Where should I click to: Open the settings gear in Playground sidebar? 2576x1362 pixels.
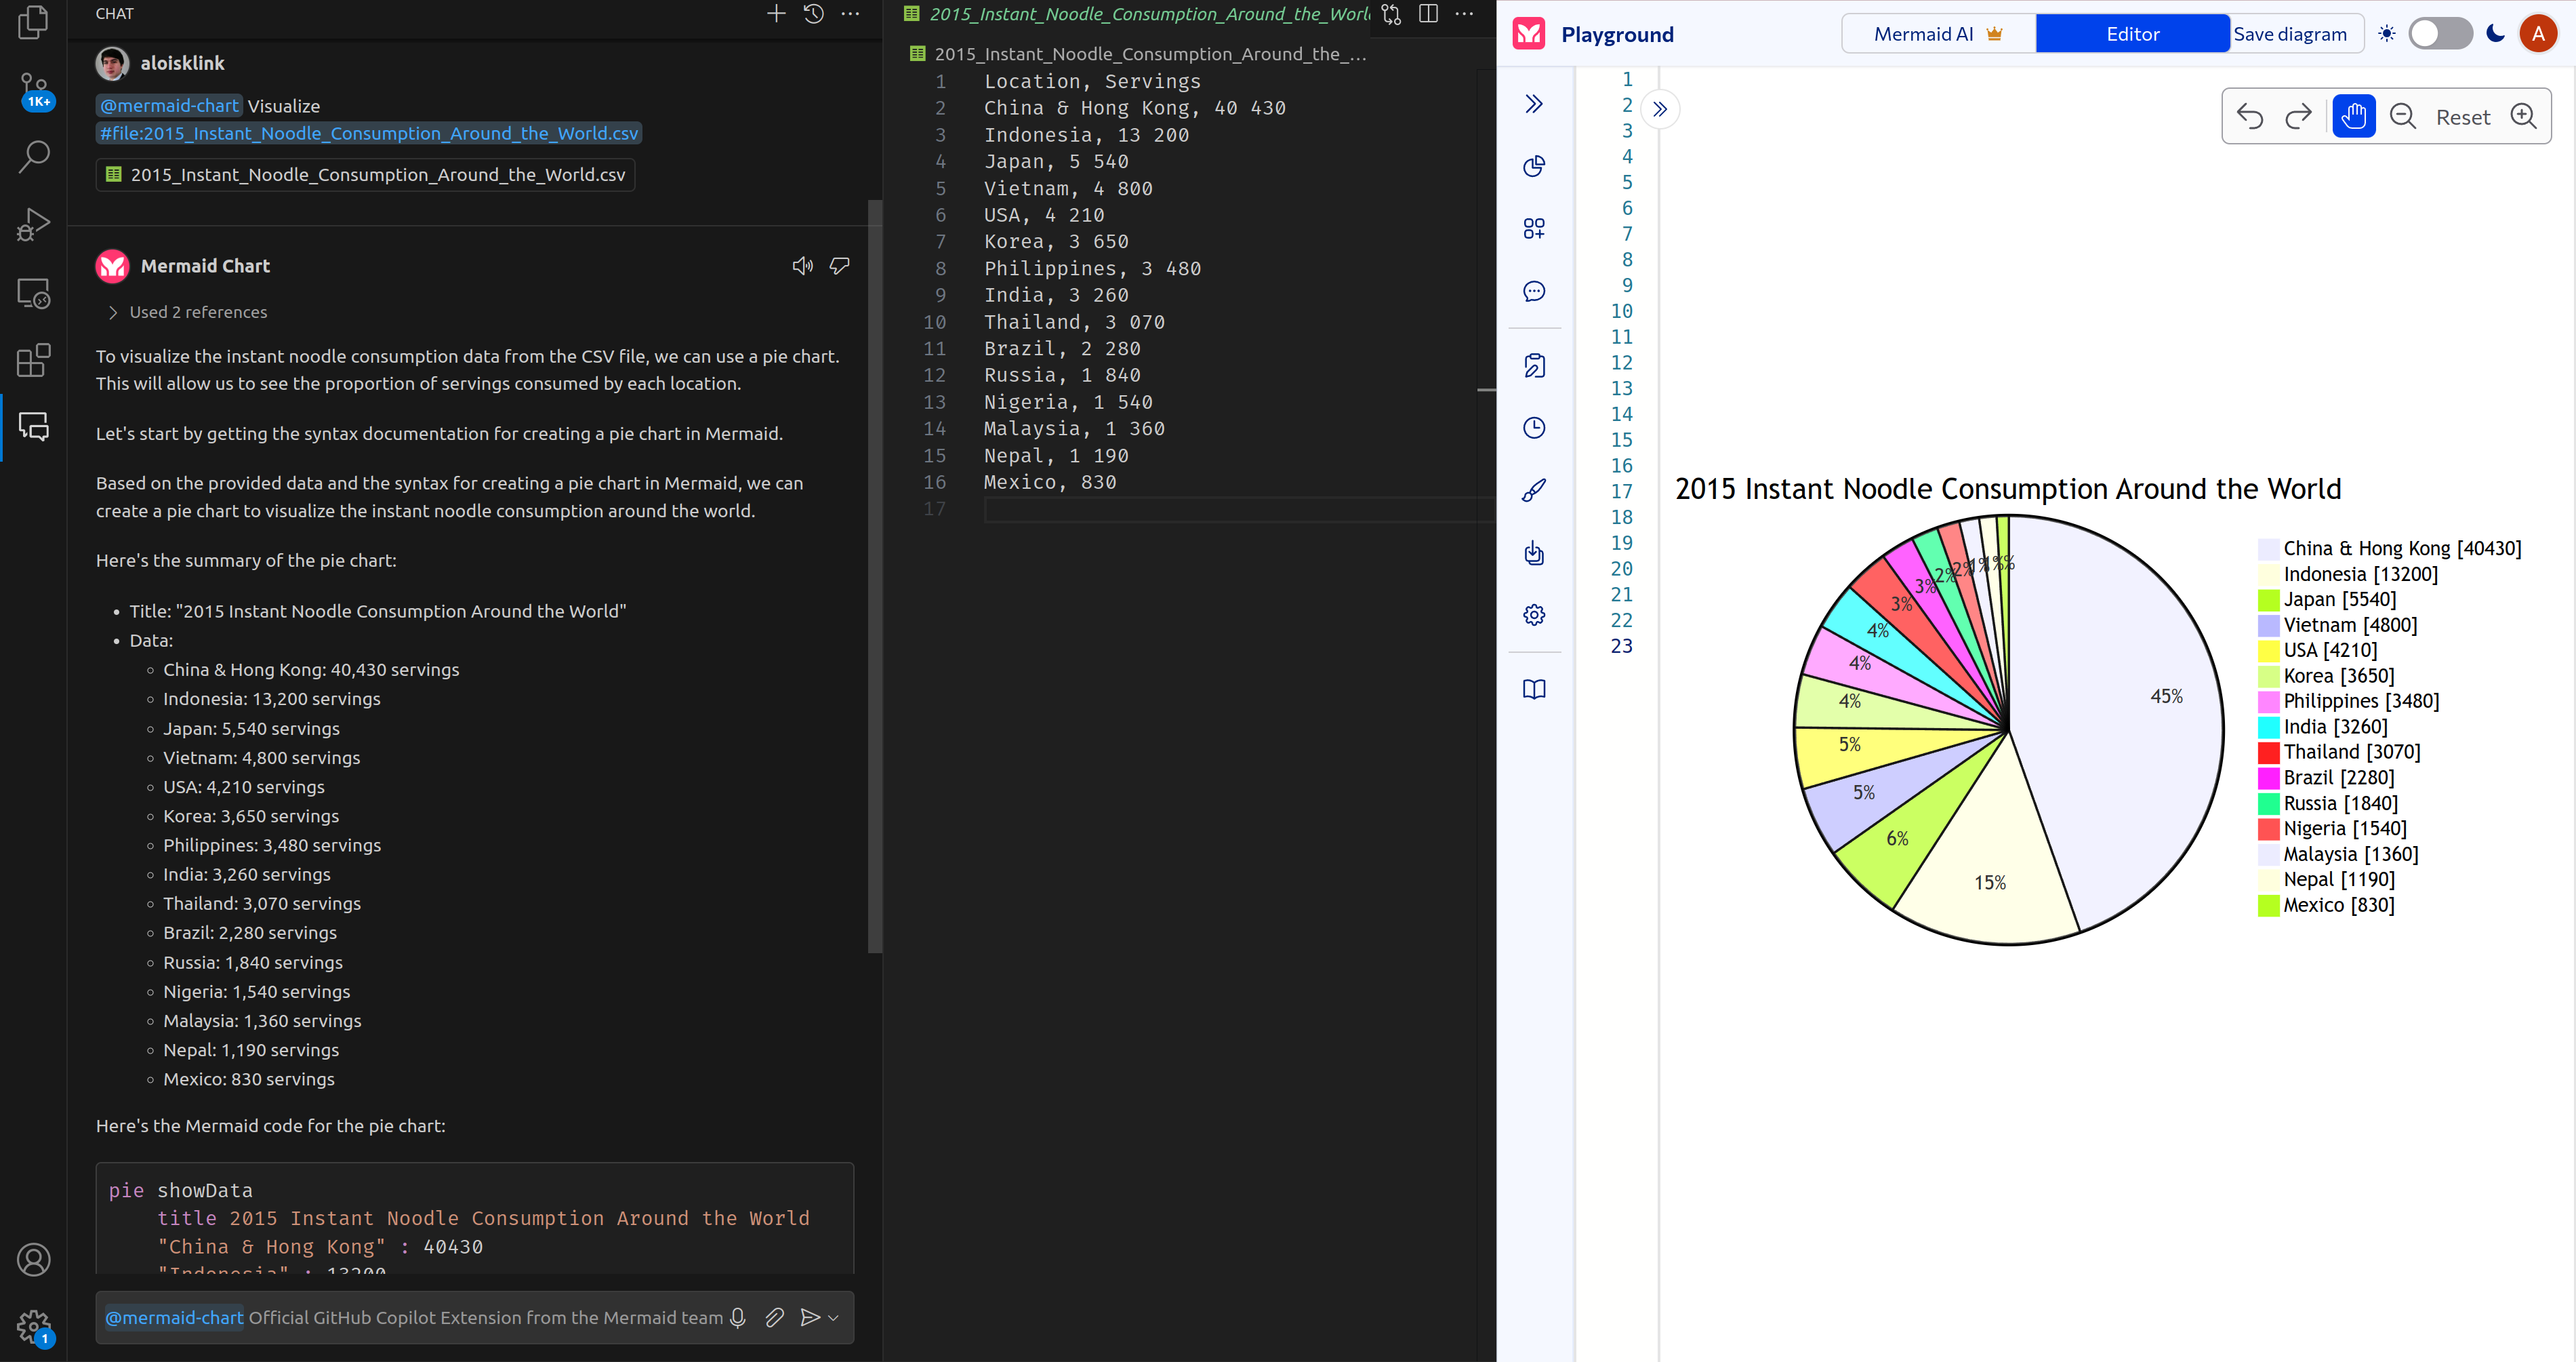click(1534, 615)
